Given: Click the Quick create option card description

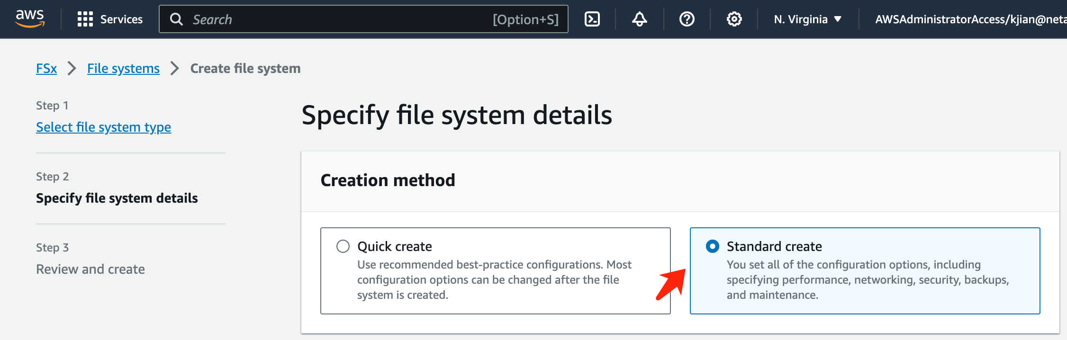Looking at the screenshot, I should click(x=494, y=280).
